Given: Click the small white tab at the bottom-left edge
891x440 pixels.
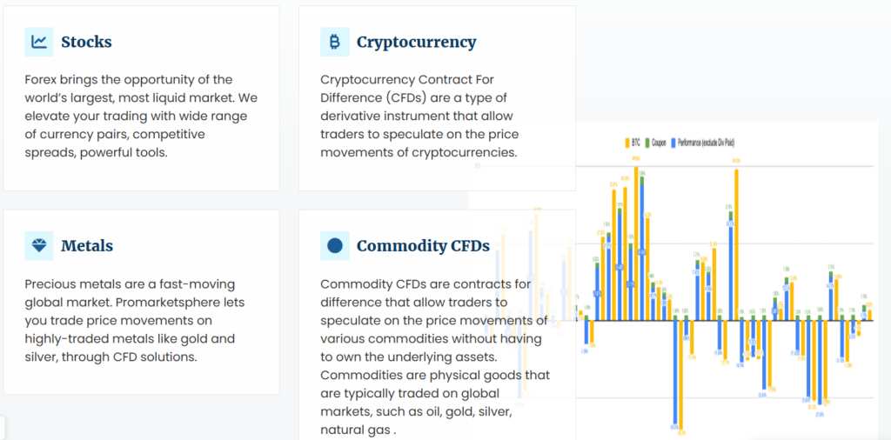Looking at the screenshot, I should 3,428.
